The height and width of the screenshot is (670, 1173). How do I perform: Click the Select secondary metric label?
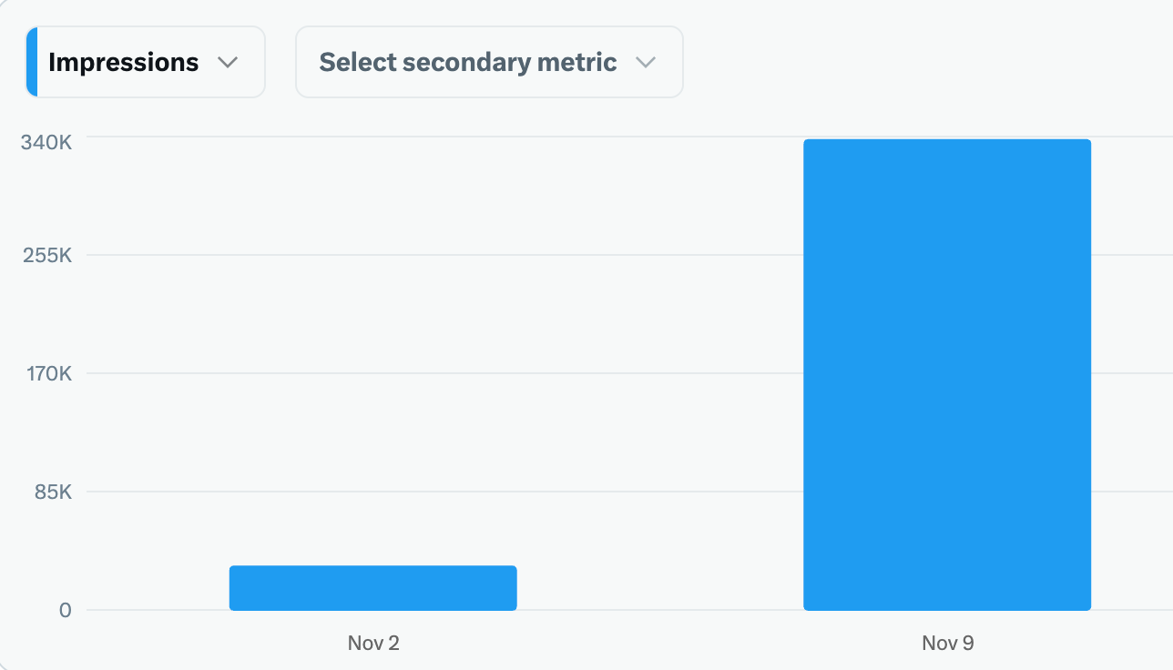coord(467,62)
